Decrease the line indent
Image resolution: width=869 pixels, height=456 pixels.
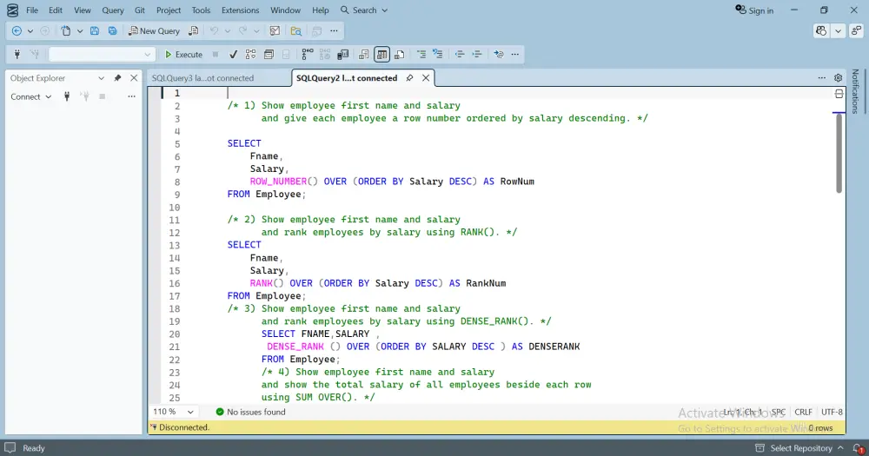[x=460, y=55]
